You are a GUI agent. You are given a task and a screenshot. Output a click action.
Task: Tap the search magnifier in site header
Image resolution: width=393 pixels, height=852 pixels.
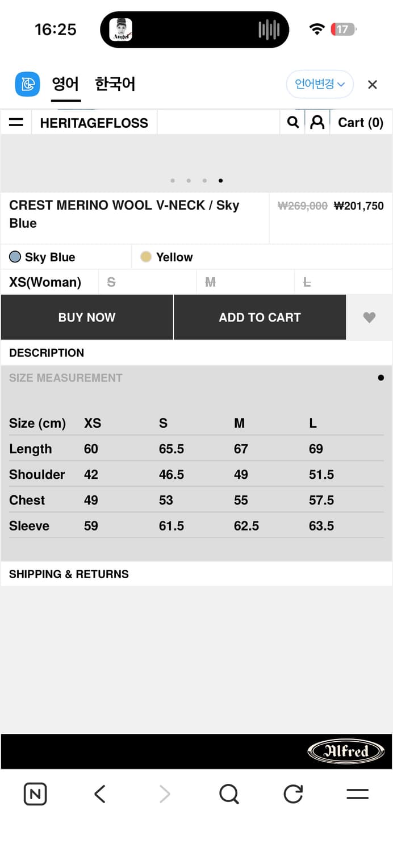click(293, 123)
